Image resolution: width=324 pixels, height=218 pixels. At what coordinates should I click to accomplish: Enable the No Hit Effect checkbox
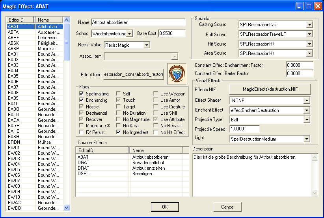point(156,132)
